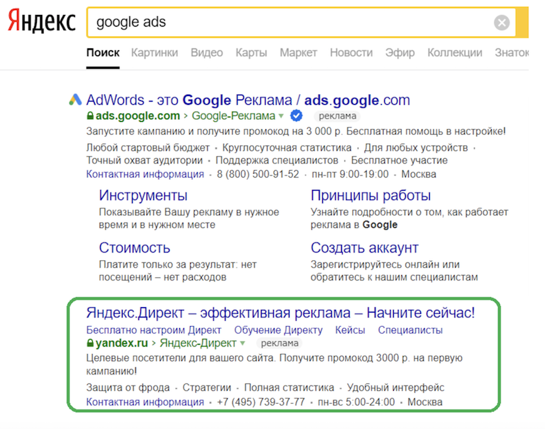Click the text Для любых устройств
The width and height of the screenshot is (545, 429).
pos(416,148)
